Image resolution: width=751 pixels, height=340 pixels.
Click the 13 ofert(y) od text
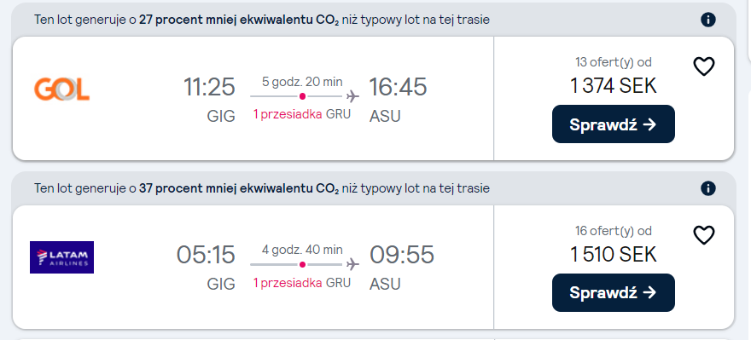click(613, 62)
